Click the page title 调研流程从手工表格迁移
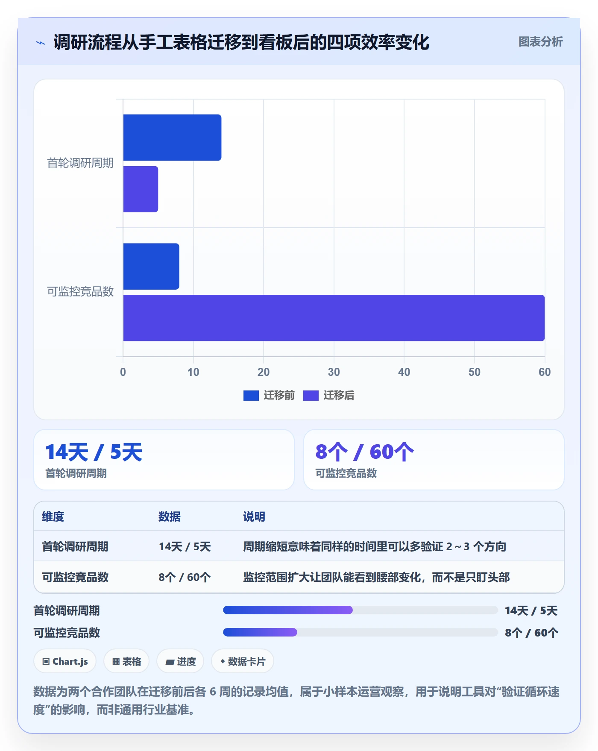598x751 pixels. coord(241,42)
